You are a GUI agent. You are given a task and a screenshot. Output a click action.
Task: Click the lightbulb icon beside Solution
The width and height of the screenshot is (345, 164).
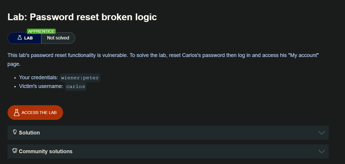click(x=15, y=132)
